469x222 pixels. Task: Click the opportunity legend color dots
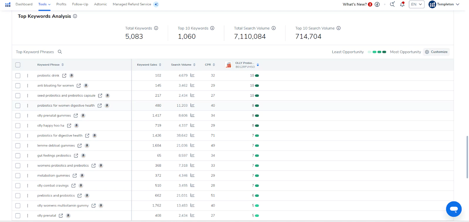tap(377, 52)
